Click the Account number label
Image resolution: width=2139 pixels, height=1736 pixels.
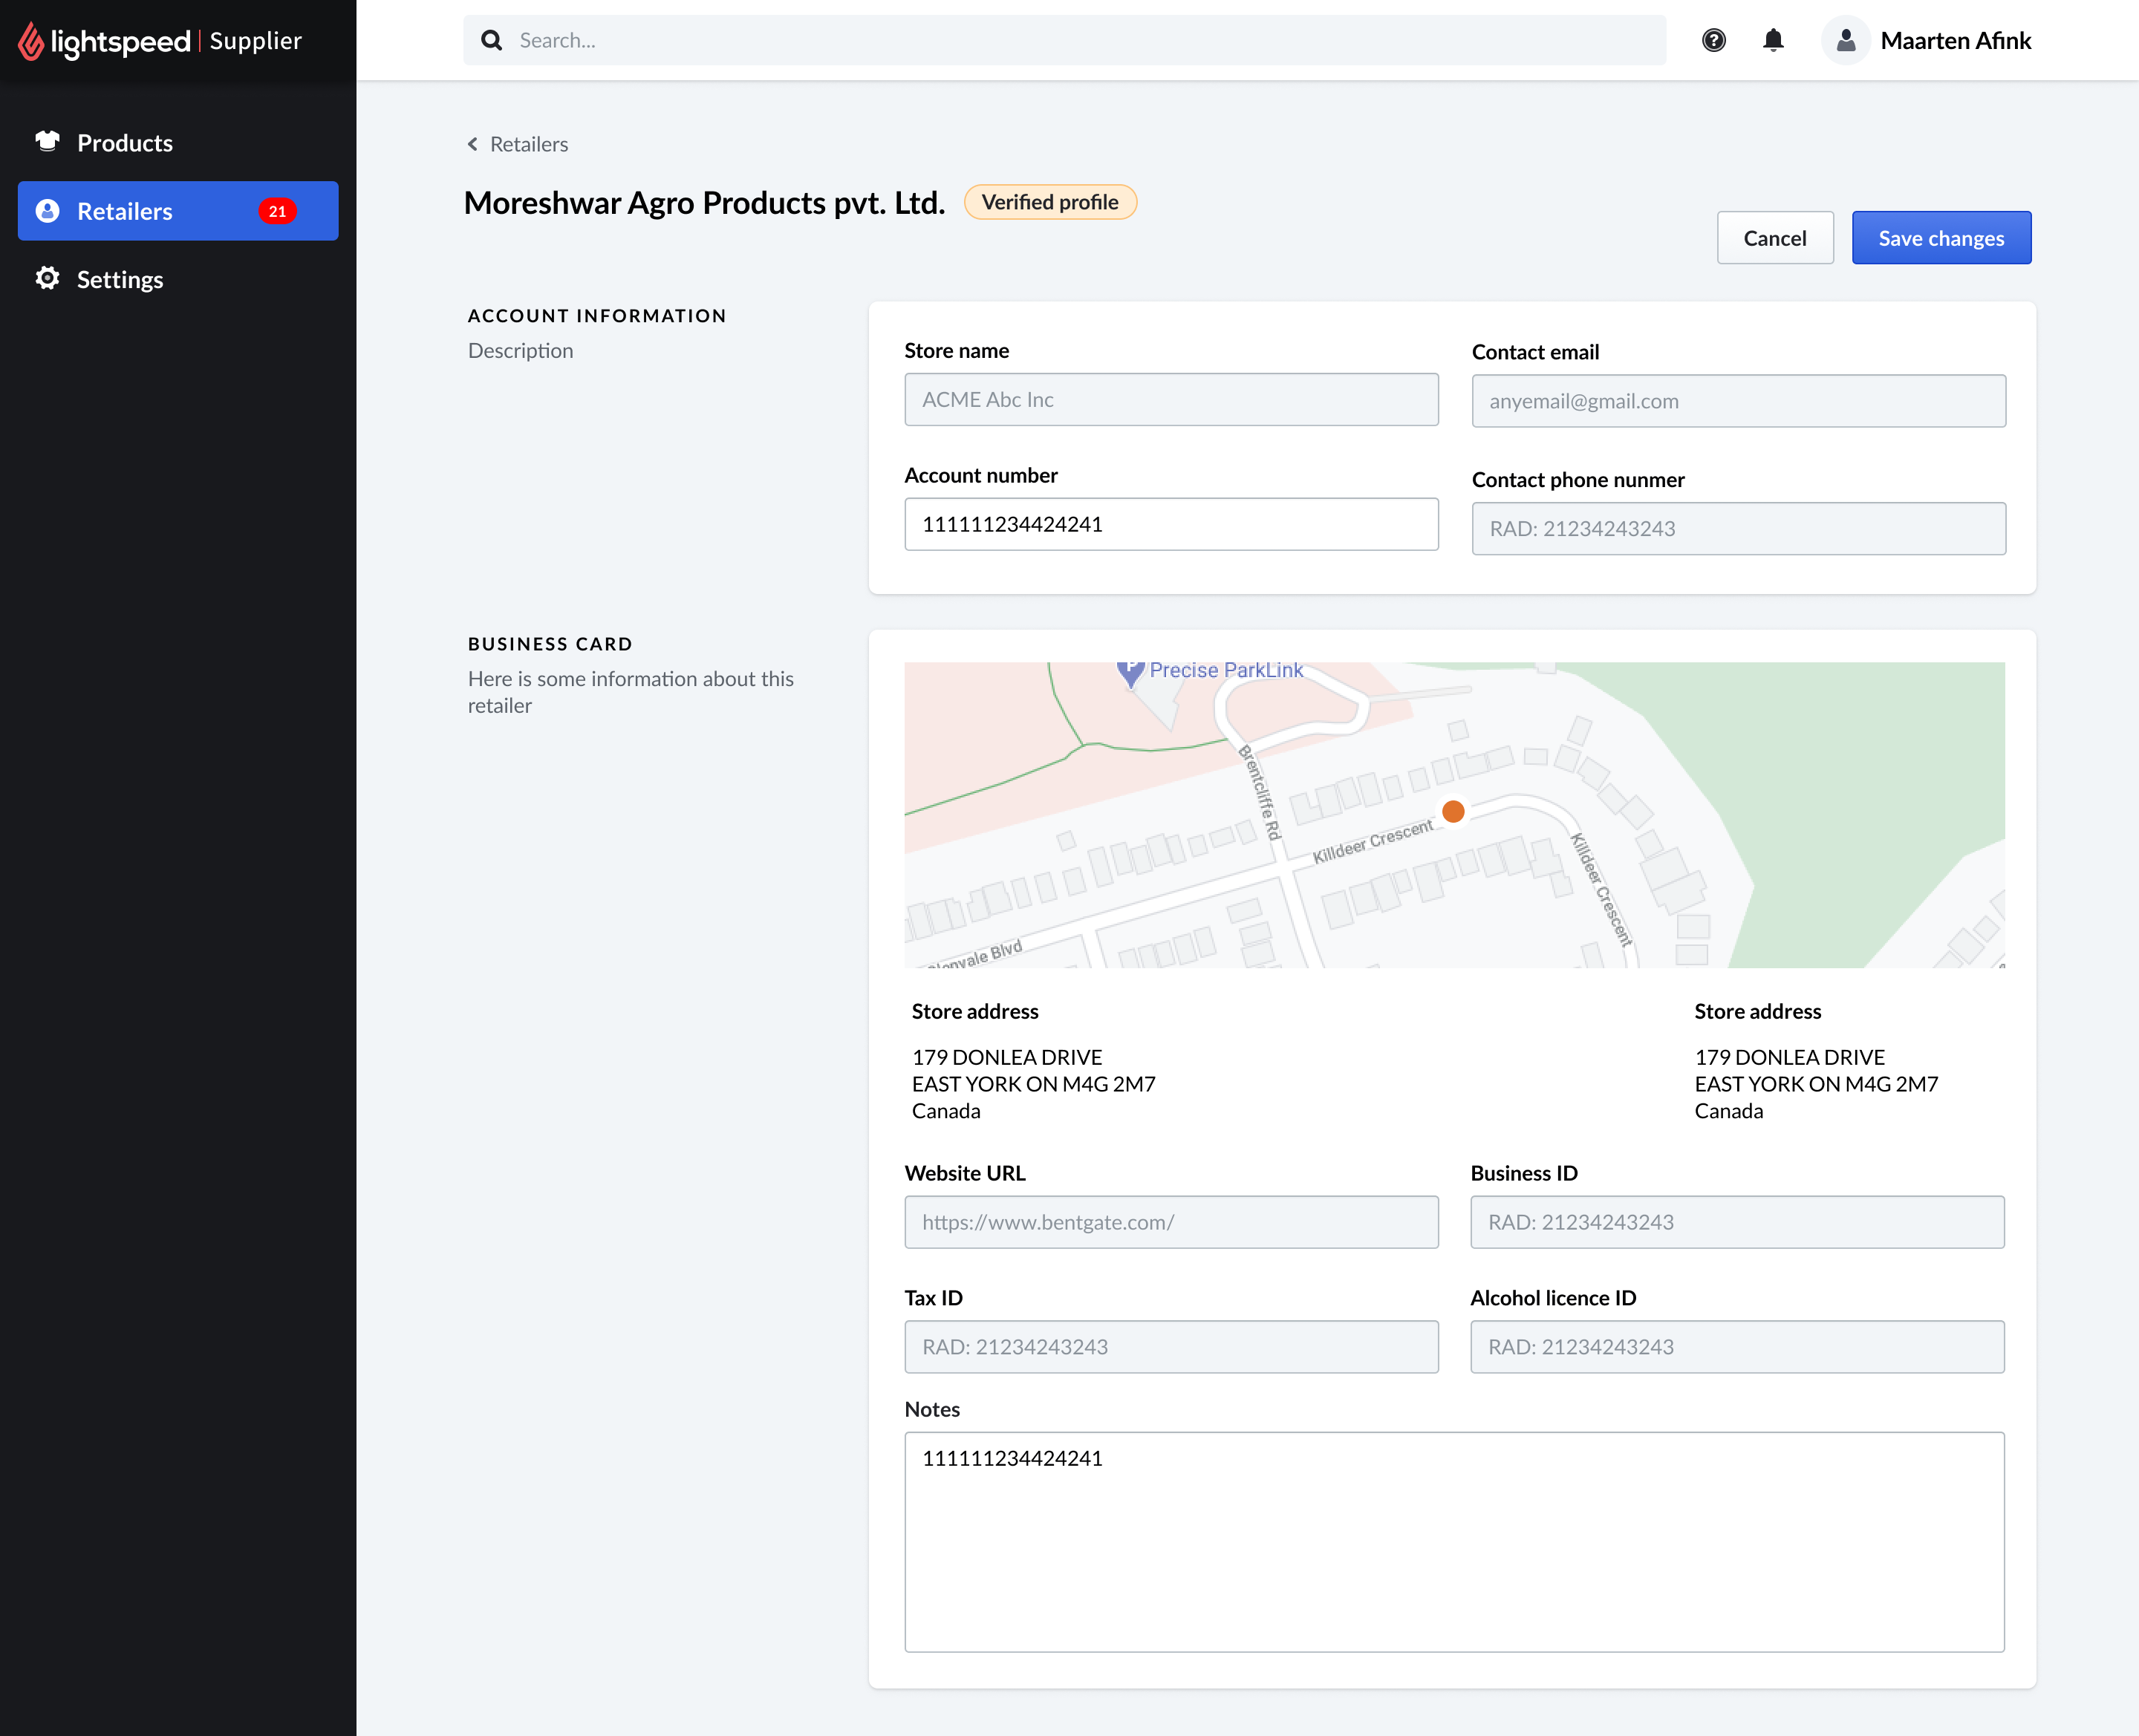(980, 476)
